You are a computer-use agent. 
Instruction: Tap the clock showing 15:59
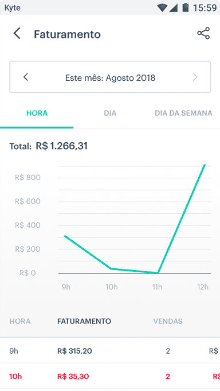(x=205, y=7)
